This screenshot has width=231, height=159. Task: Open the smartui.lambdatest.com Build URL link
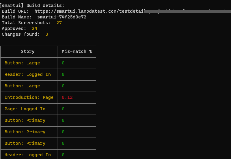click(x=89, y=11)
